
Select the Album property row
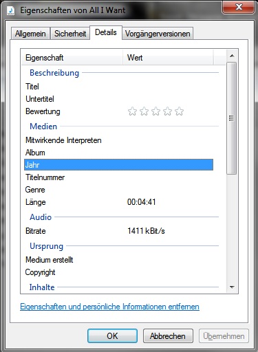tap(118, 153)
